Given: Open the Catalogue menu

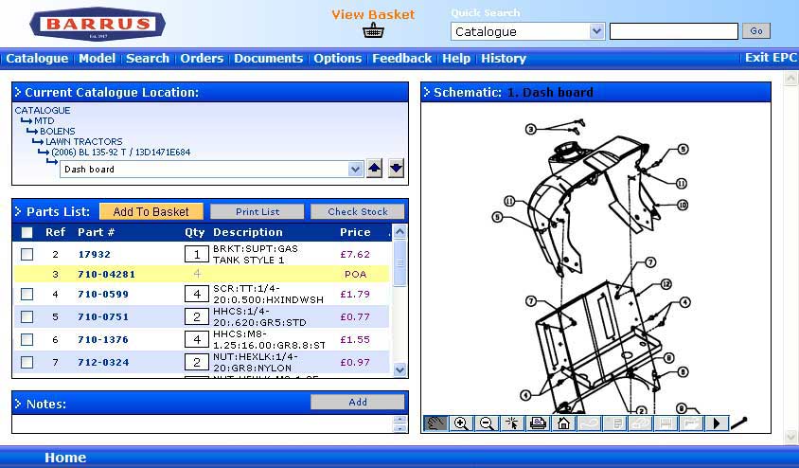Looking at the screenshot, I should pyautogui.click(x=37, y=58).
